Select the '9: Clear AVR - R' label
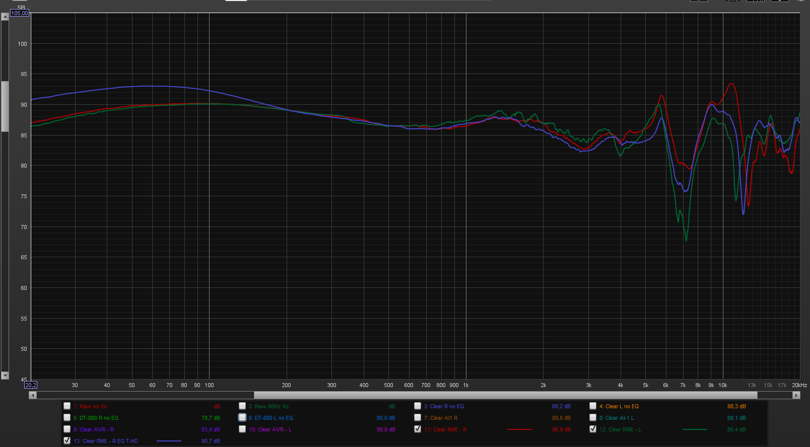 click(x=94, y=429)
